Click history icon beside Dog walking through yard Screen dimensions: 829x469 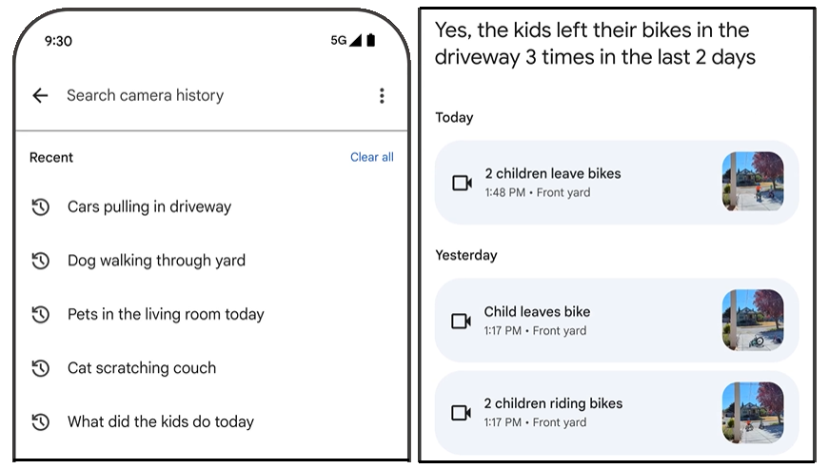click(x=40, y=261)
